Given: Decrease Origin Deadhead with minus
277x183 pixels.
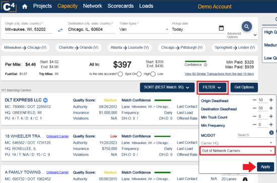Looking at the screenshot, I should tap(254, 100).
